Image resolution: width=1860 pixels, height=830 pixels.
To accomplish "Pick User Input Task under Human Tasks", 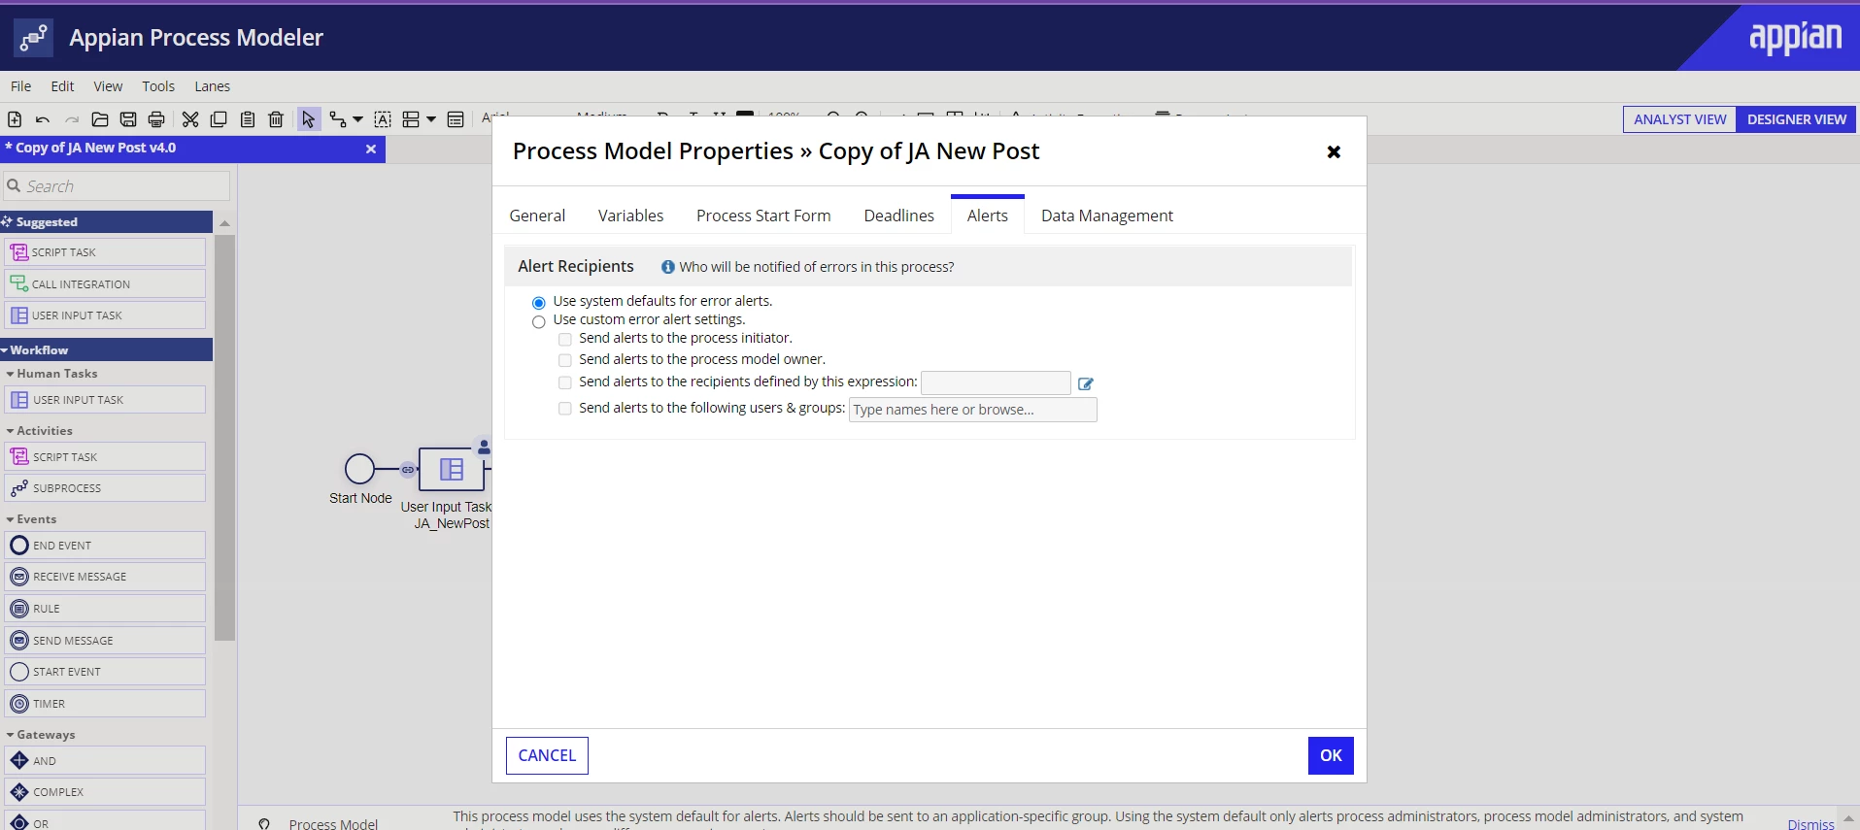I will pyautogui.click(x=105, y=400).
